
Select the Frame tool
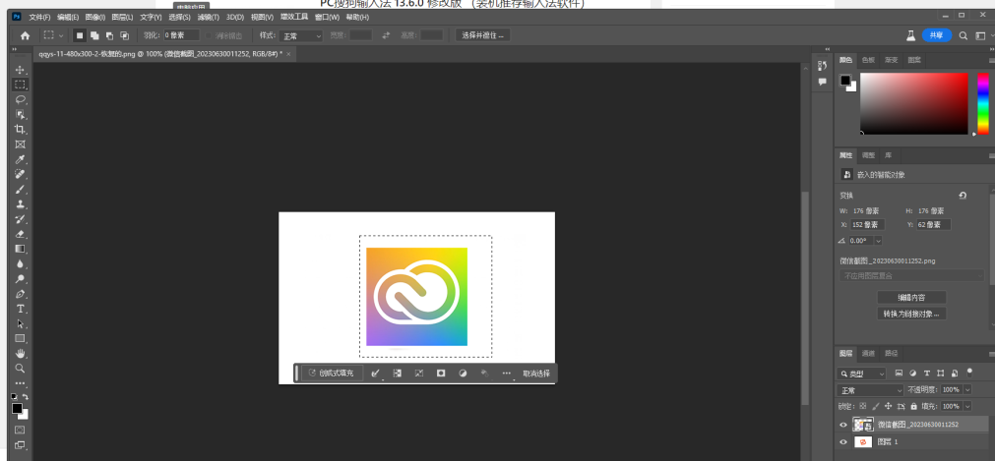[x=21, y=144]
